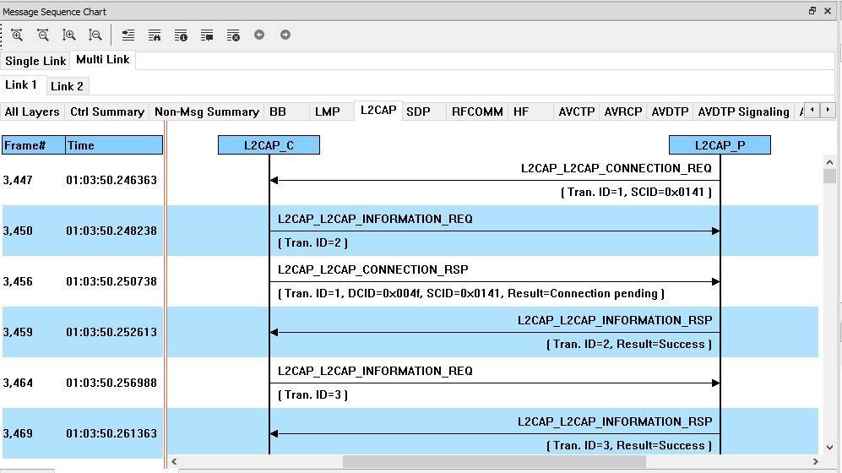Click the L2CAP_L2CAP_CONNECTION_REQ message label
This screenshot has height=473, width=842.
[616, 169]
